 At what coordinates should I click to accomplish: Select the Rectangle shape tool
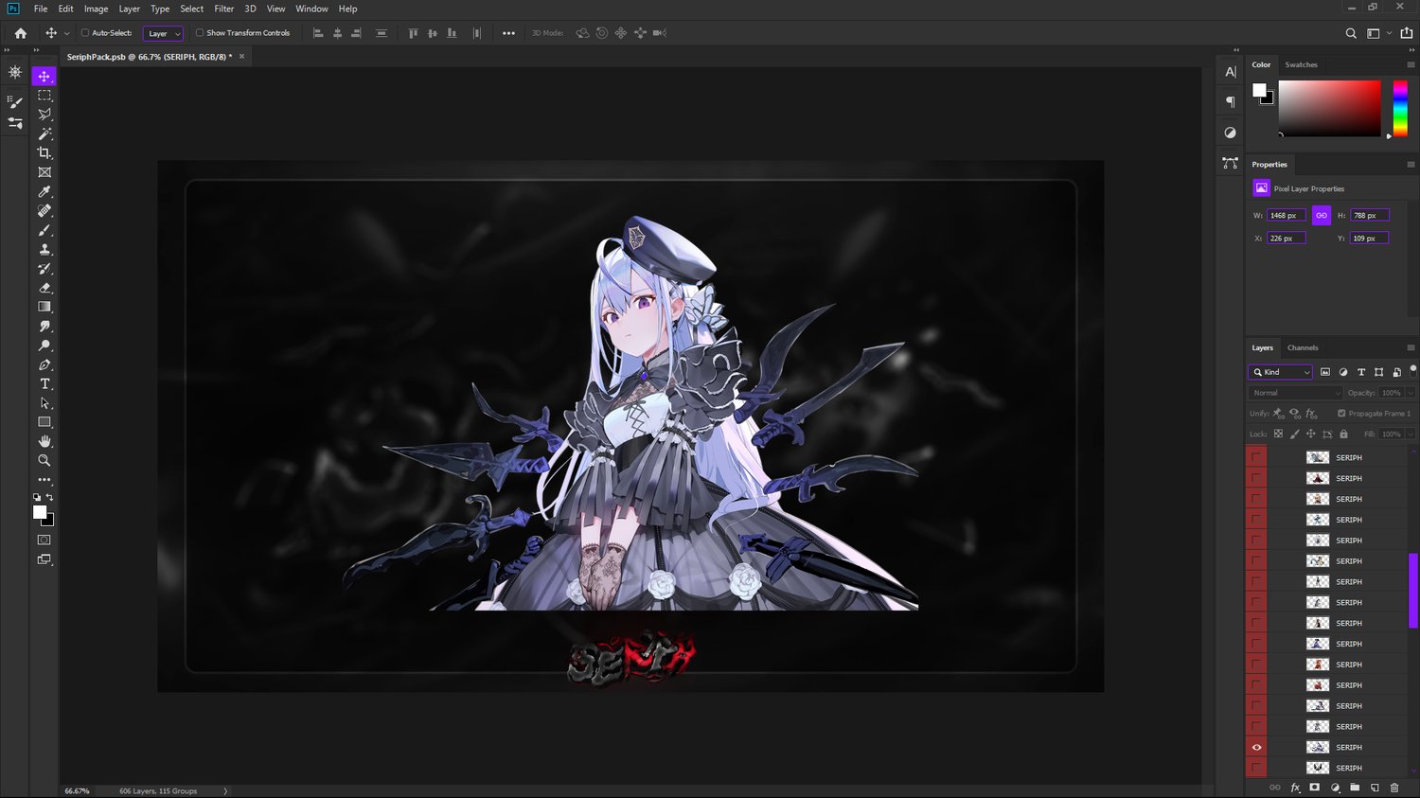[x=44, y=422]
